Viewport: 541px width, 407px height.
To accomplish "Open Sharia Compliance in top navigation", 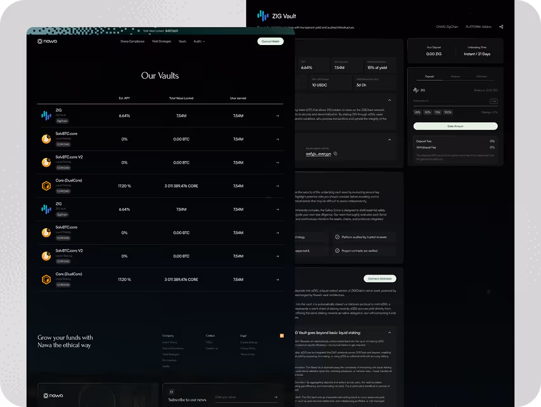I will click(132, 41).
